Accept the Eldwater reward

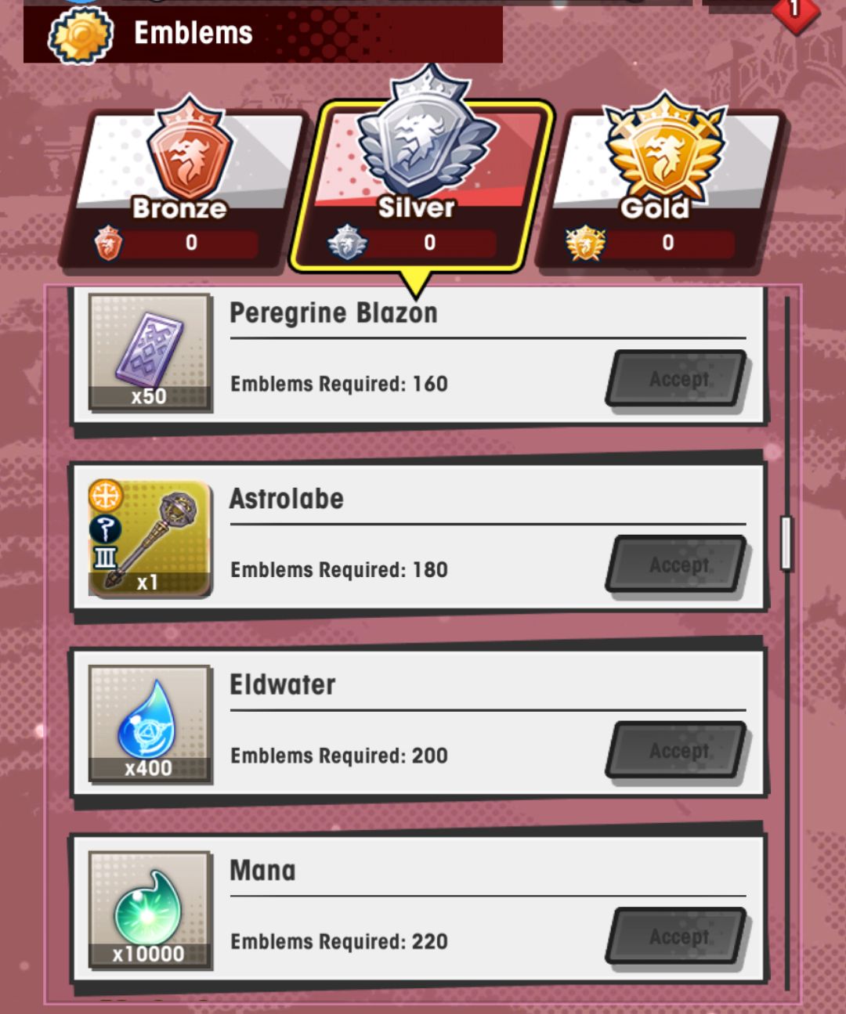[x=678, y=751]
